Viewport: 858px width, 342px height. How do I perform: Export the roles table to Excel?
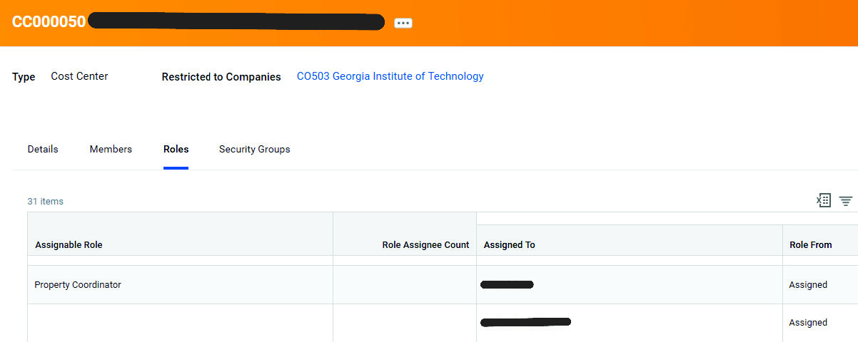coord(824,201)
